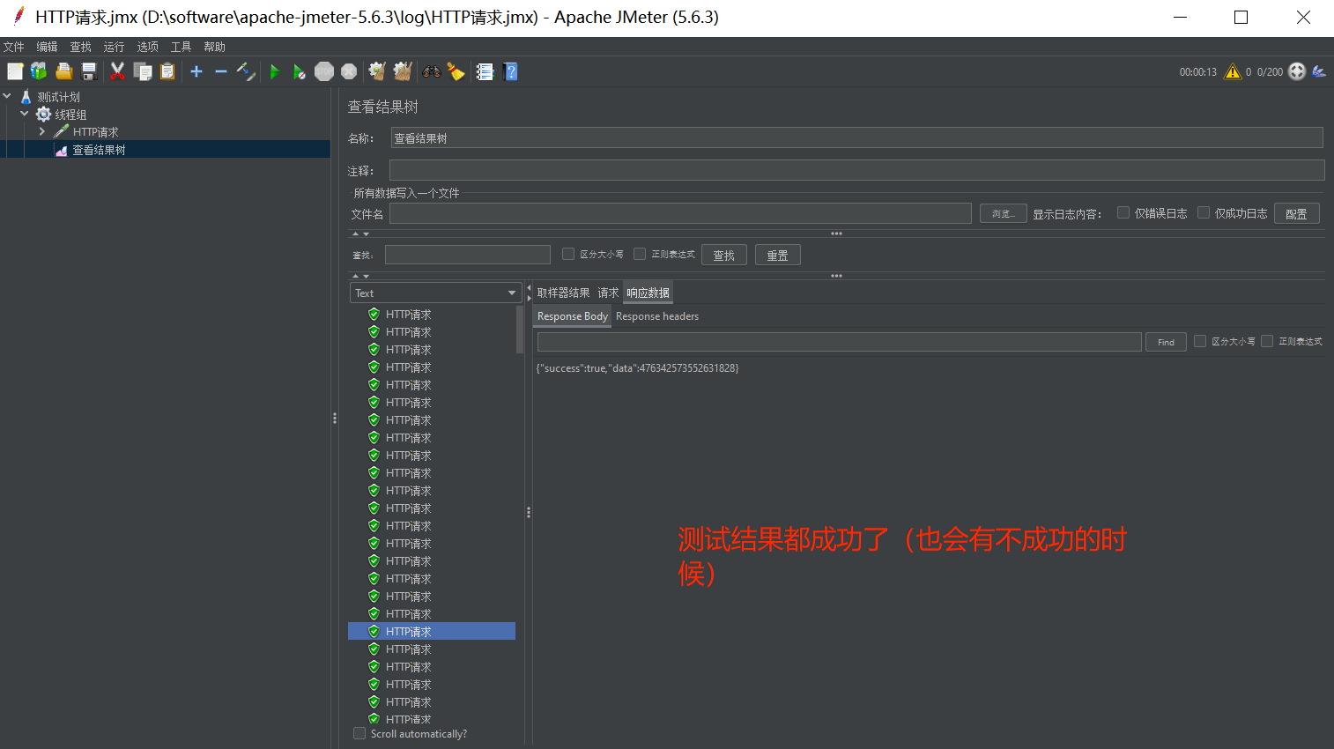Select the highlighted HTTP请求 result row
1334x749 pixels.
432,631
